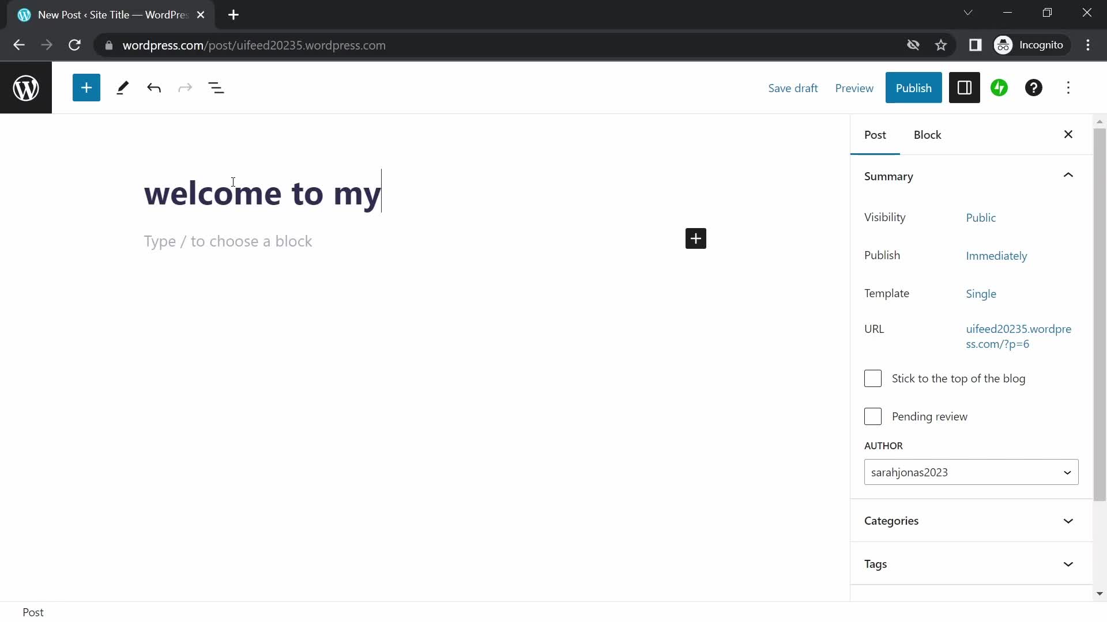Select the tools/brush edit icon
Screen dimensions: 1107x622
coord(122,88)
